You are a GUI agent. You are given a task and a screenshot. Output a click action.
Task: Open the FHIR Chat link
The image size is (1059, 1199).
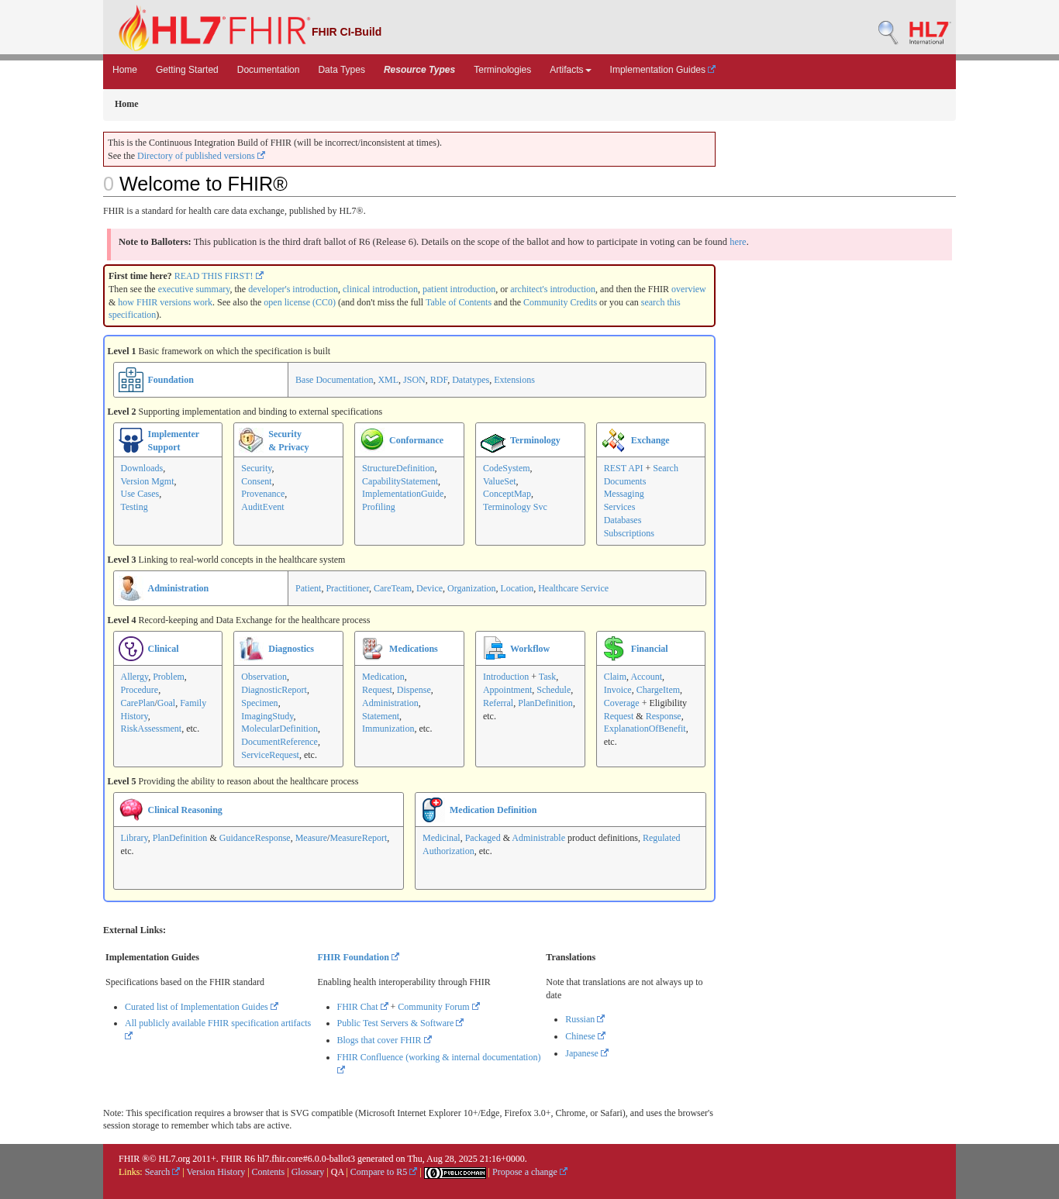[x=362, y=1007]
